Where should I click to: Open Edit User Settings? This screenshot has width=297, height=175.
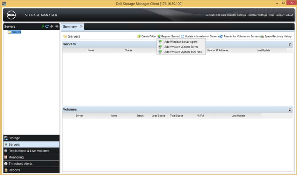(257, 15)
